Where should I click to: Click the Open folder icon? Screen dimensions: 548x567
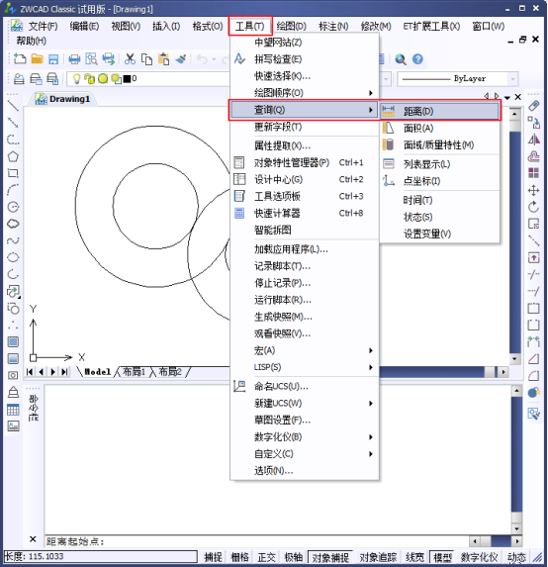coord(37,59)
